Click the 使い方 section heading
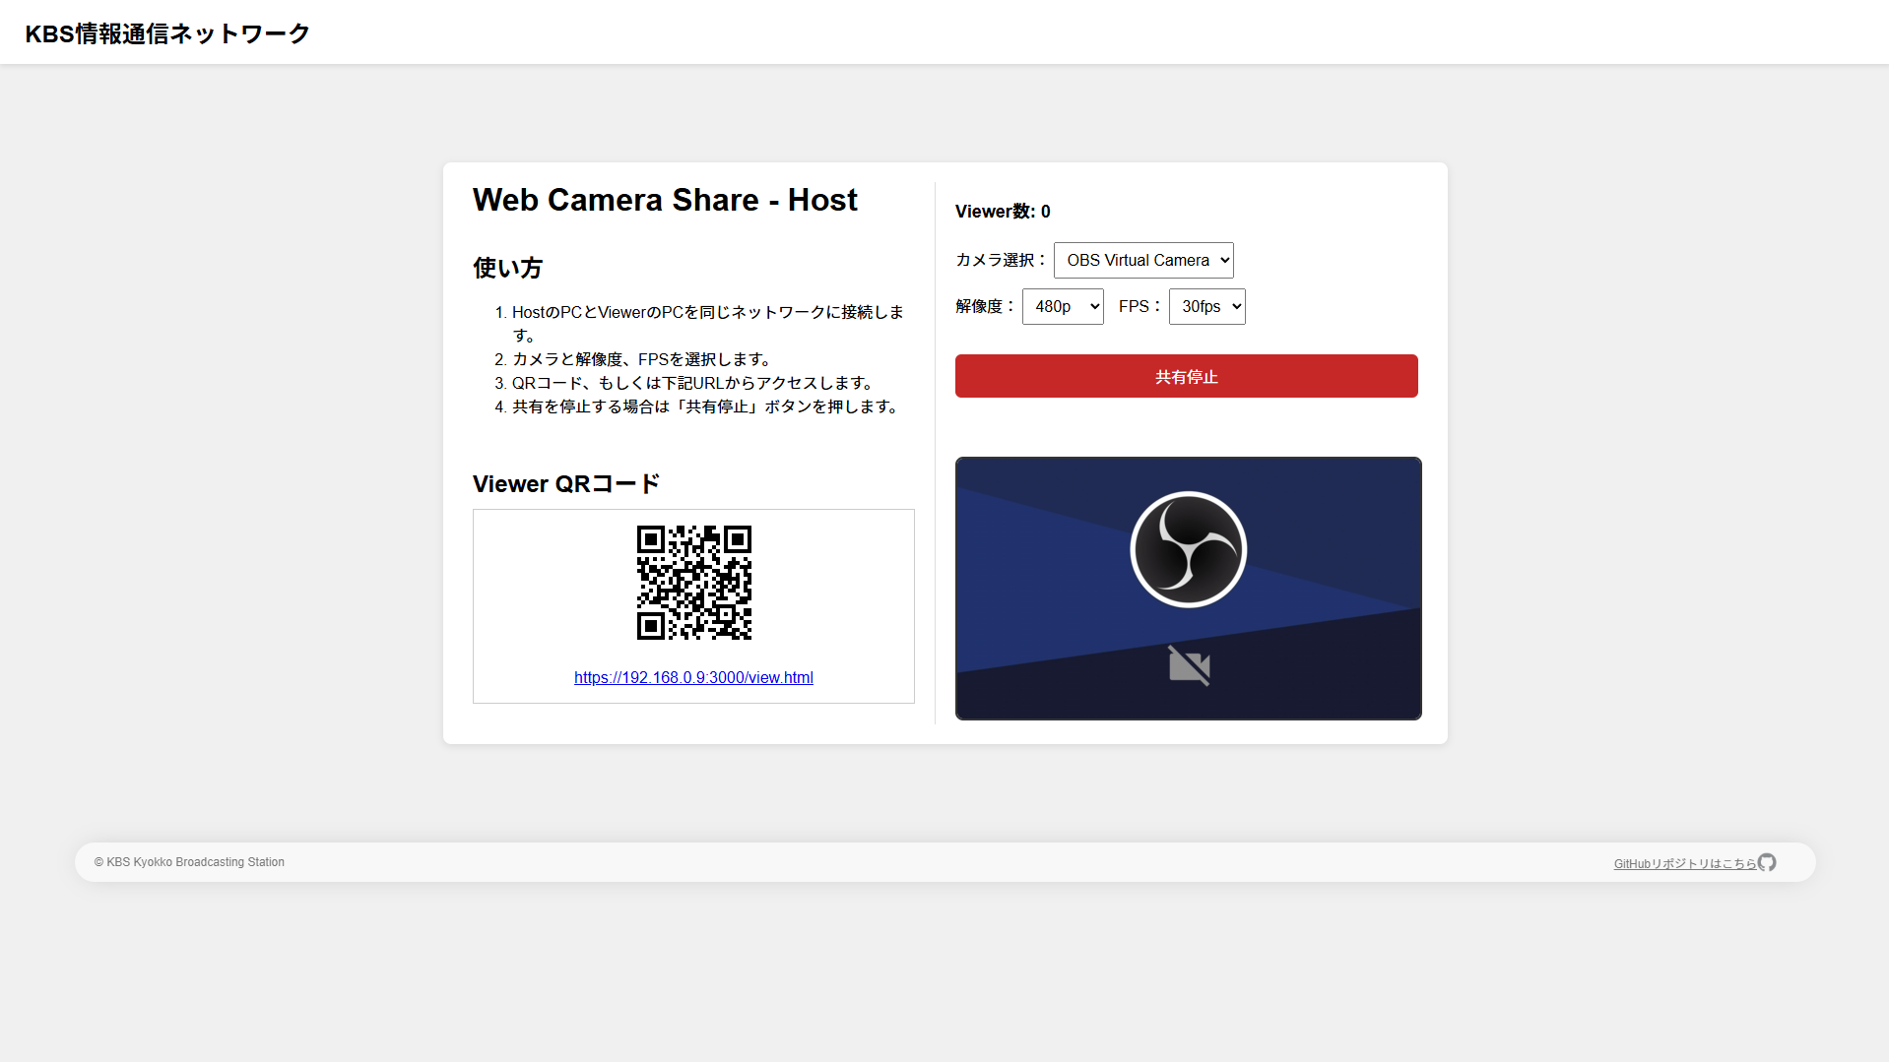This screenshot has height=1062, width=1889. pyautogui.click(x=507, y=268)
